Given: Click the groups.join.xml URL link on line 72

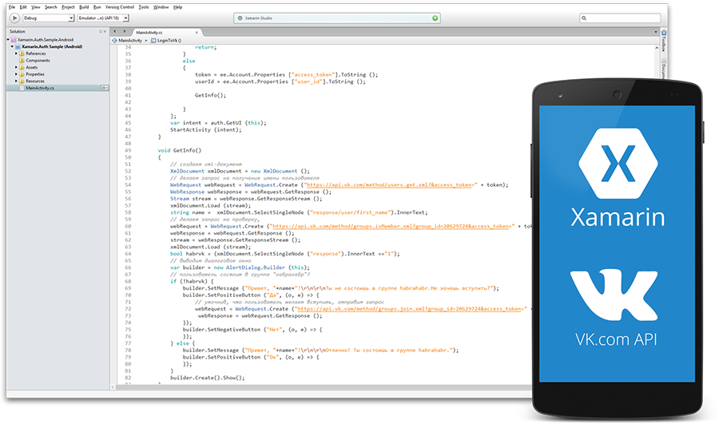Looking at the screenshot, I should point(411,309).
